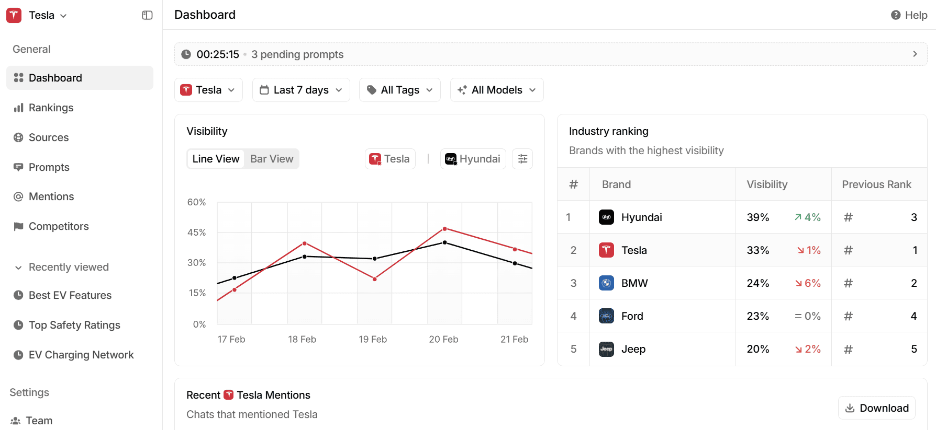Open Help link in top bar
Image resolution: width=936 pixels, height=430 pixels.
(909, 15)
